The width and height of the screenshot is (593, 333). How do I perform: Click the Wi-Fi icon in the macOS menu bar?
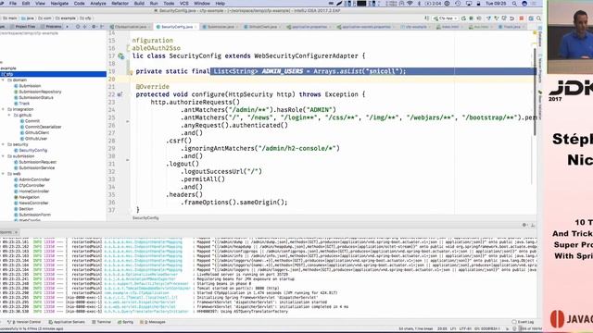click(x=410, y=4)
